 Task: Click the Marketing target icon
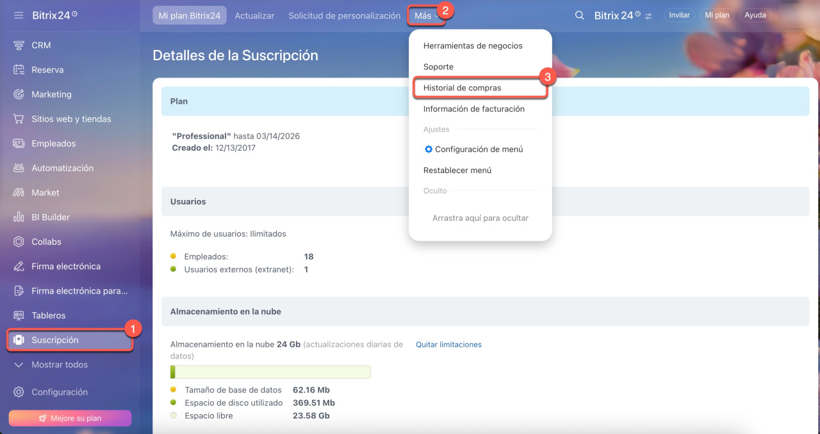pos(19,94)
